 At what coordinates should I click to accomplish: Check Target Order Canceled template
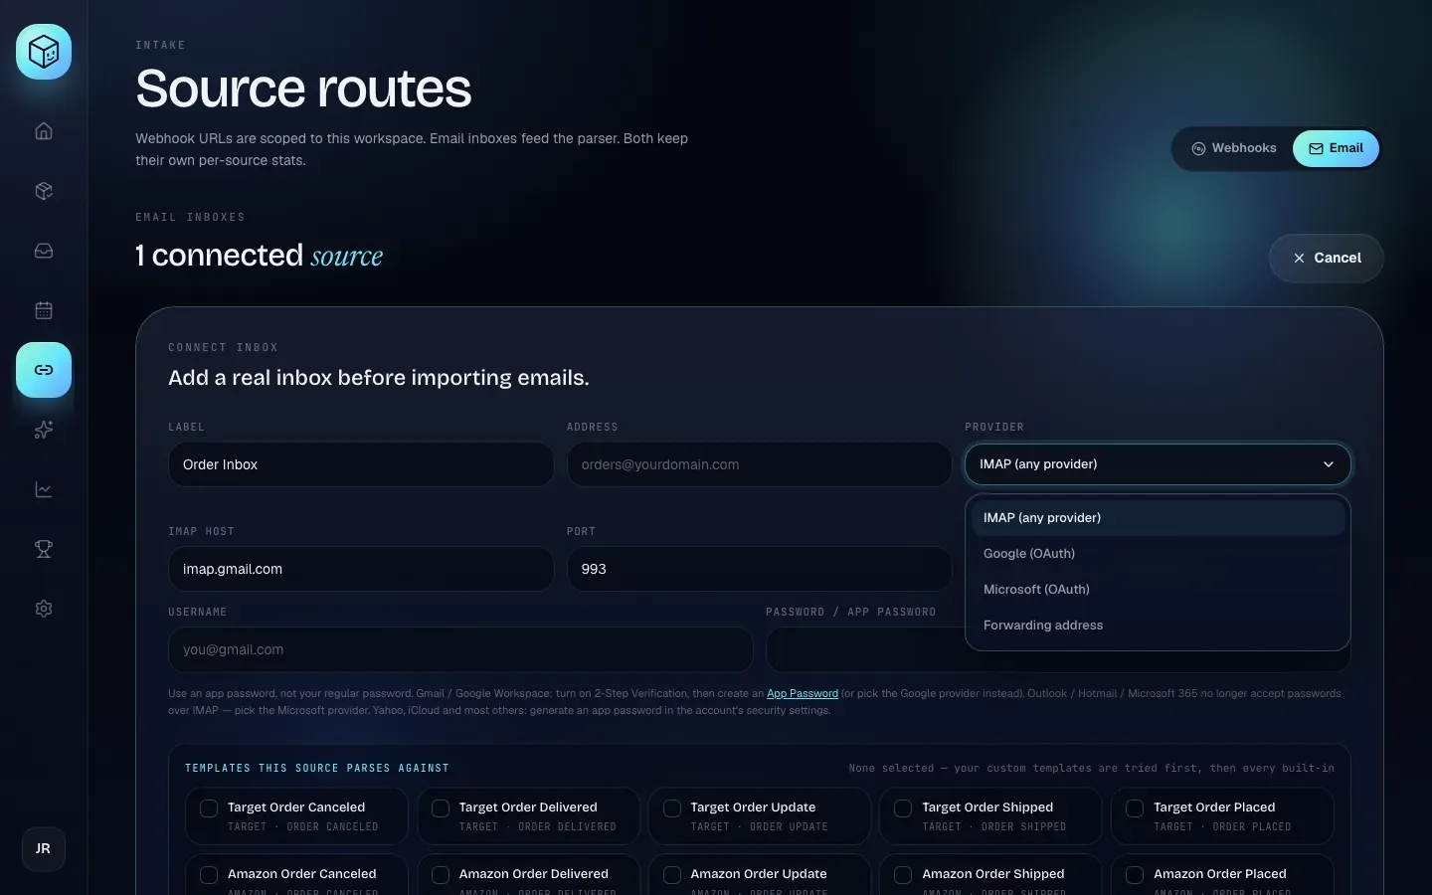pyautogui.click(x=209, y=808)
